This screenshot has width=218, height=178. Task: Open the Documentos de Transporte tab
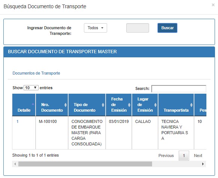point(36,73)
